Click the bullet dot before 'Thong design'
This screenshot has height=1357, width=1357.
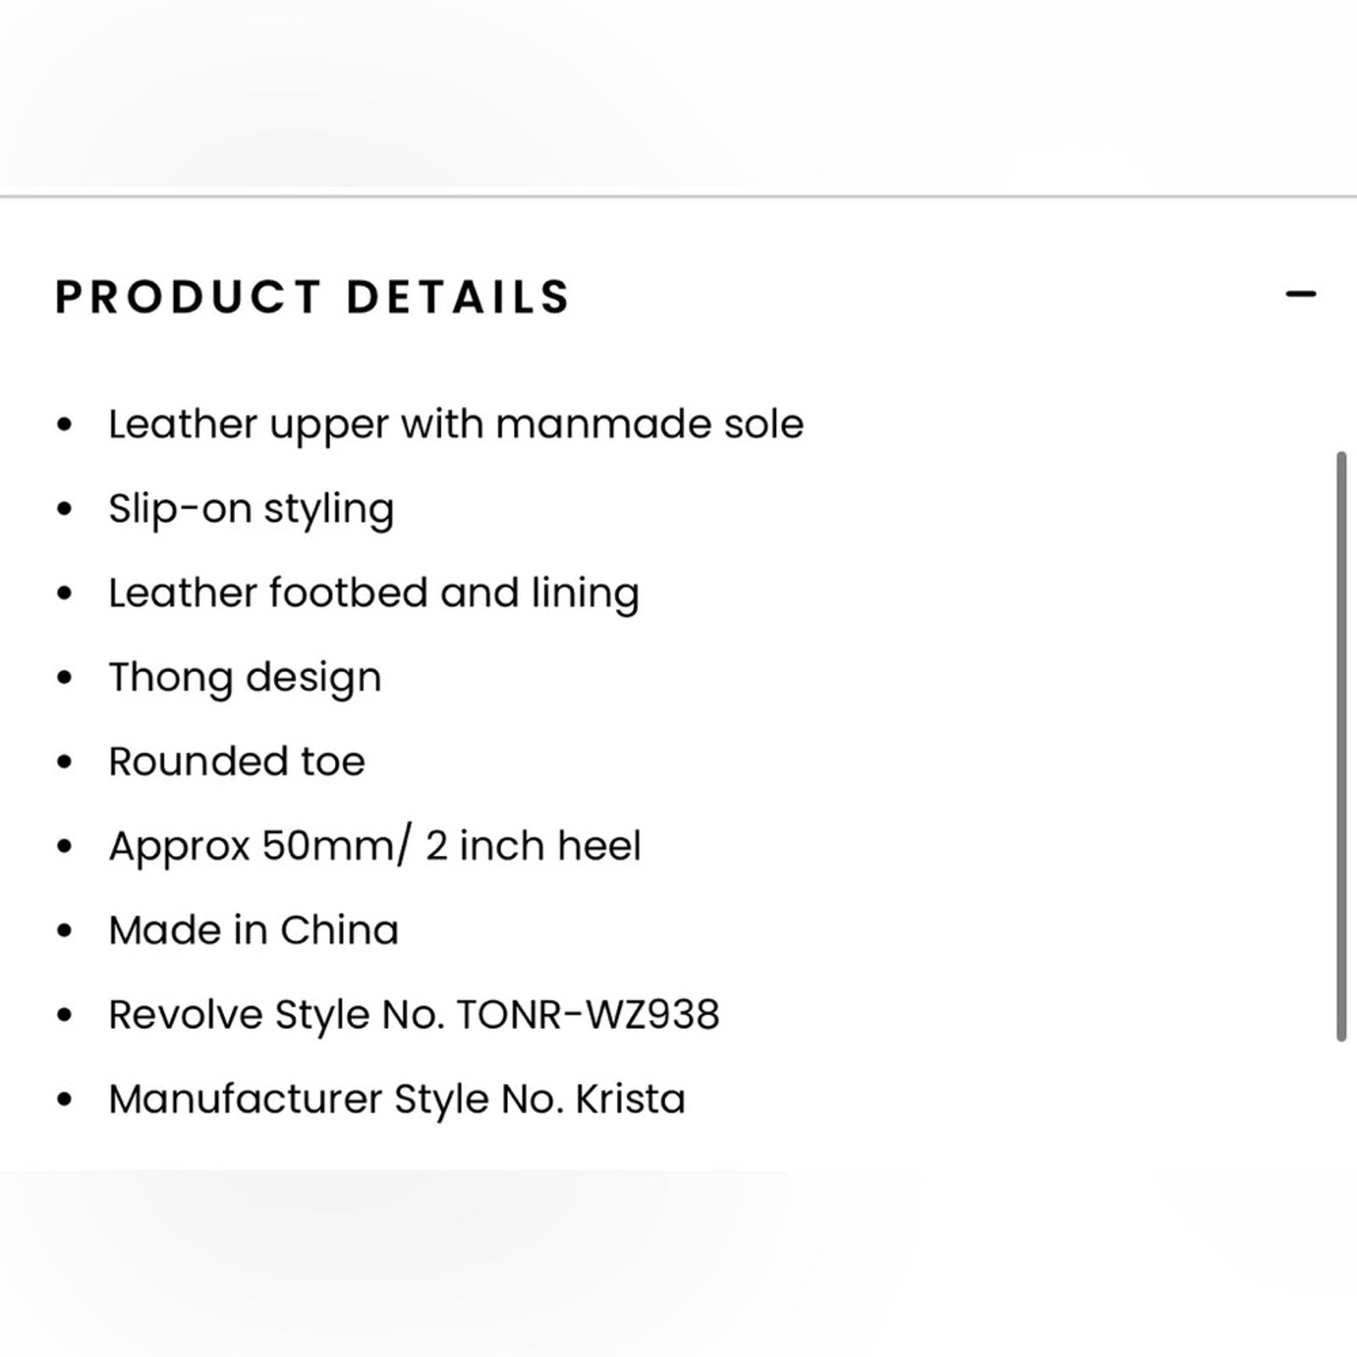tap(64, 678)
